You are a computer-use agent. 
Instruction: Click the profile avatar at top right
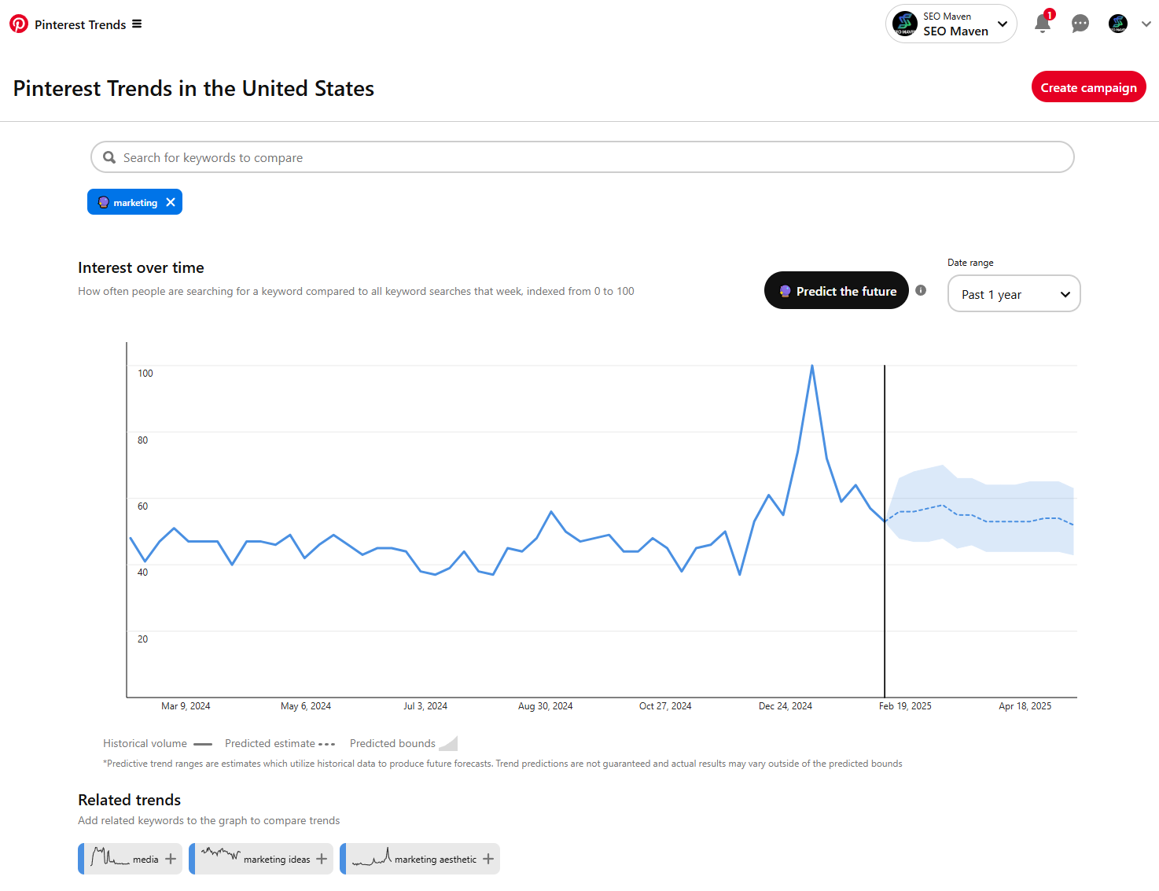(1118, 24)
